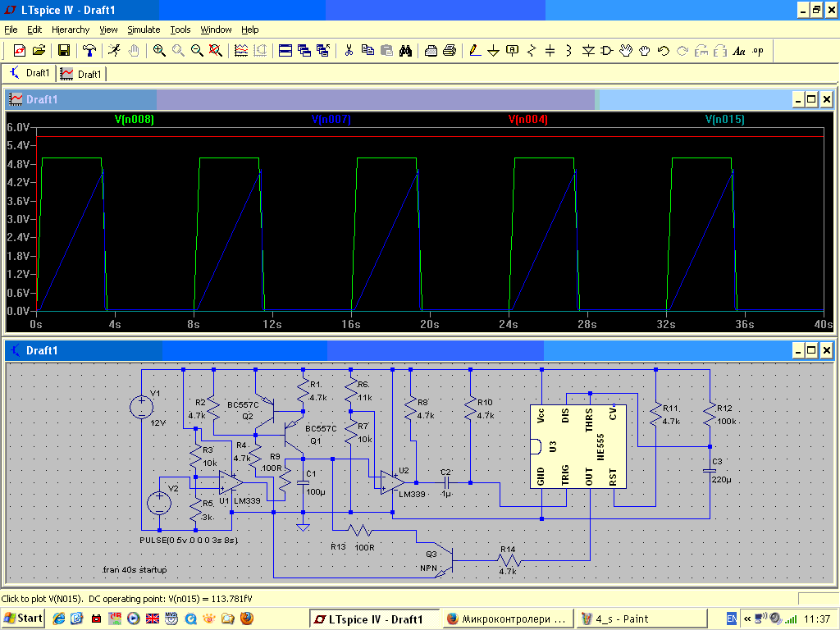This screenshot has width=840, height=630.
Task: Select the Capacitor component tool
Action: tap(550, 50)
